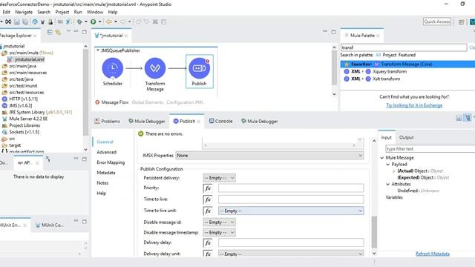Collapse the JMSQueuePublisher flow triangle
This screenshot has height=267, width=475.
click(x=98, y=50)
